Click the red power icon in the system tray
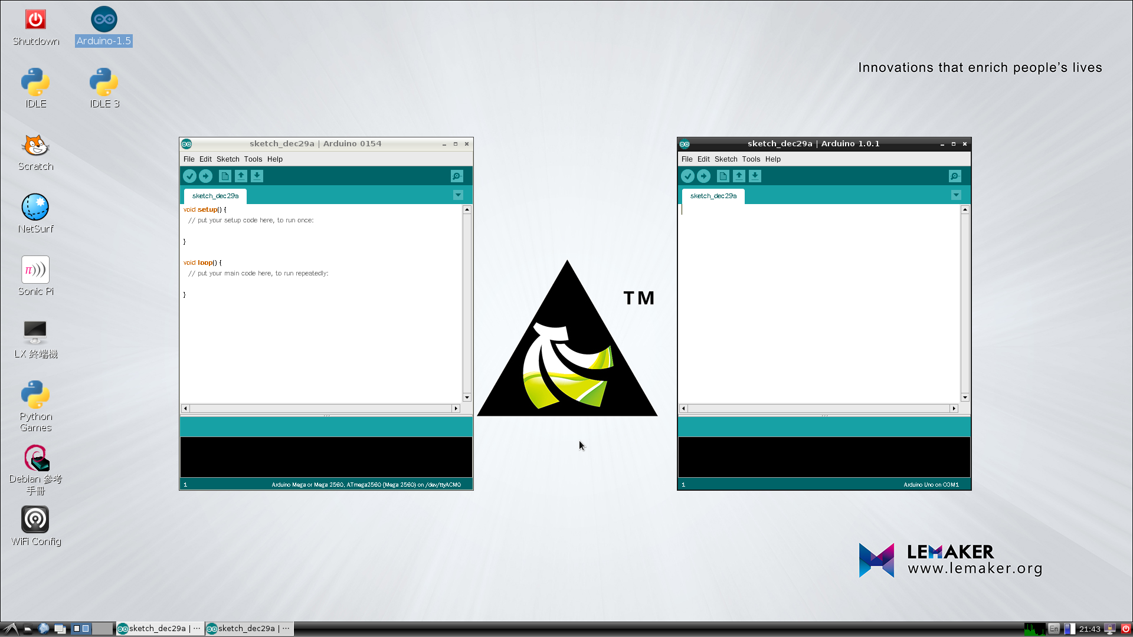This screenshot has height=637, width=1133. pos(1125,629)
